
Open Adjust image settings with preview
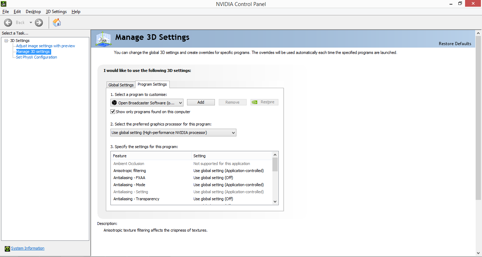tap(46, 46)
